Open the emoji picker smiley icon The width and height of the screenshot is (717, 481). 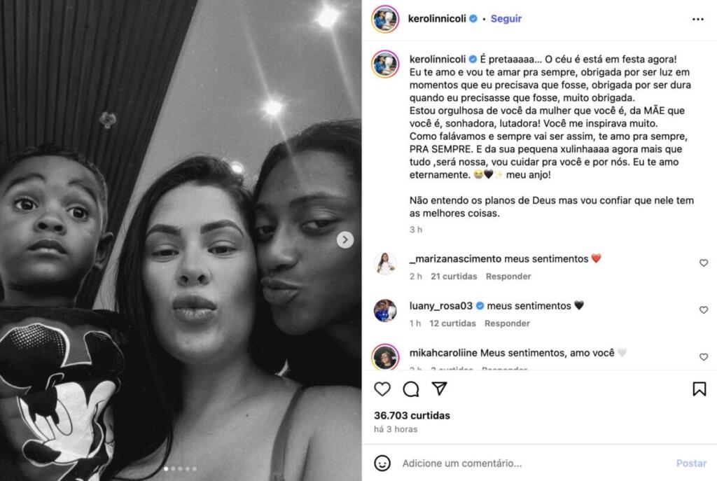[x=382, y=463]
